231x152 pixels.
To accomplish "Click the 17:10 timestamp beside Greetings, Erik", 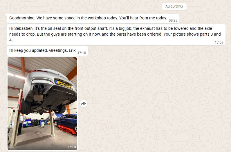I will pyautogui.click(x=82, y=53).
